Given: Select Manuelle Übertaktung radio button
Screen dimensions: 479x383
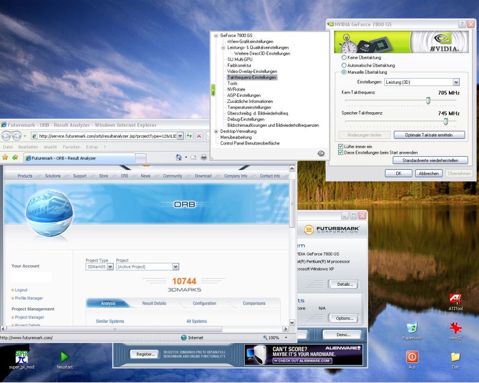Looking at the screenshot, I should tap(344, 72).
